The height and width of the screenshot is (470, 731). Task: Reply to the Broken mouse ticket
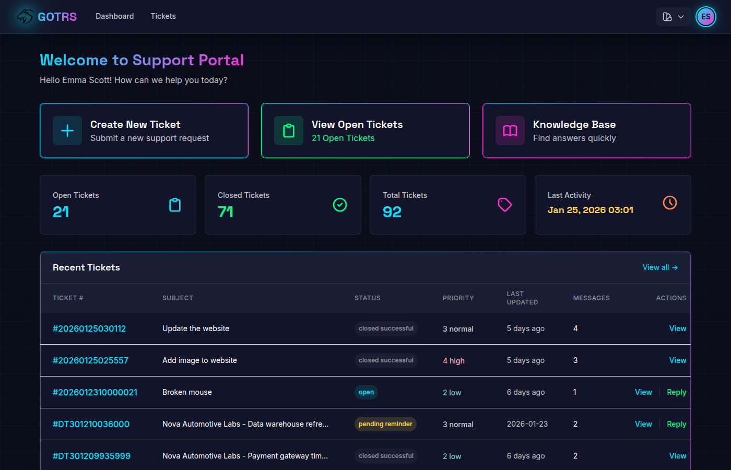click(x=676, y=392)
